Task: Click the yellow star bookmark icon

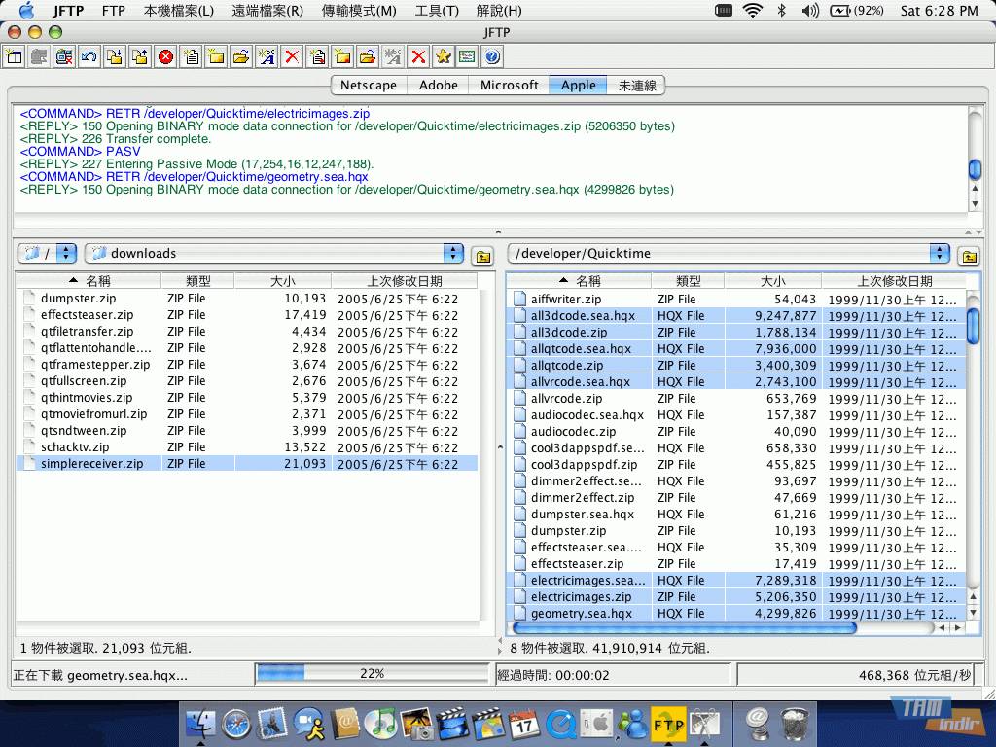Action: 444,57
